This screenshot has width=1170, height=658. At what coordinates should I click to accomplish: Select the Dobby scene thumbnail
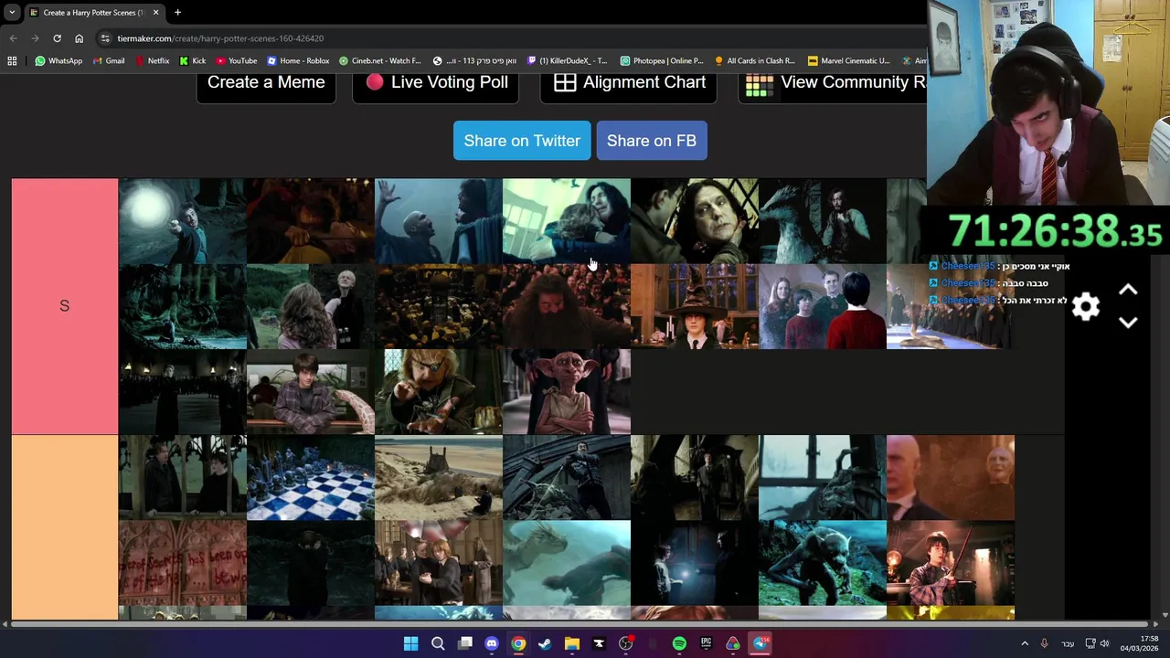pyautogui.click(x=567, y=391)
